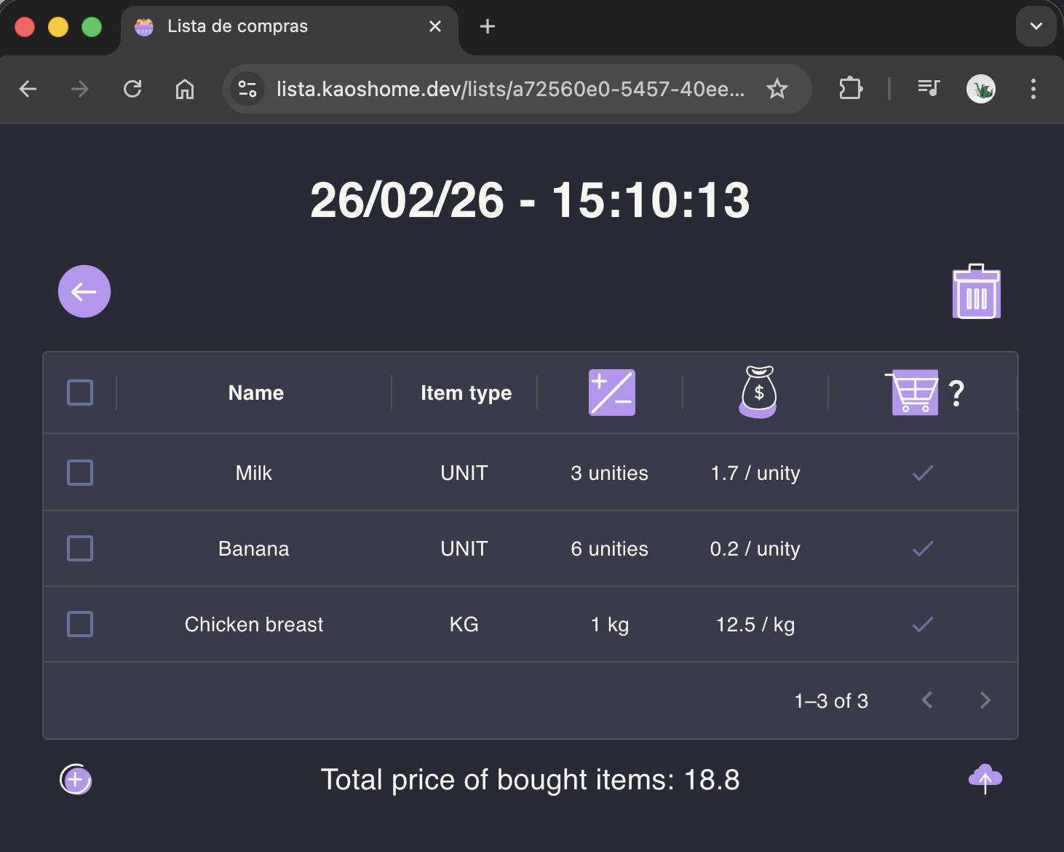Click the shopping cart column header icon
The image size is (1064, 852).
coord(914,393)
